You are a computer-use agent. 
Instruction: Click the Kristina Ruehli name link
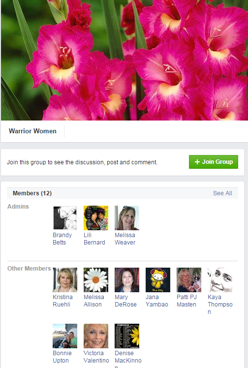click(62, 301)
